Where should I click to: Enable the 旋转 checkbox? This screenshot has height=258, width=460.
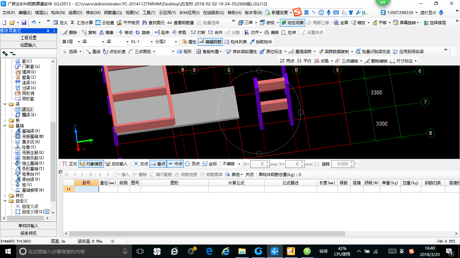(x=317, y=164)
